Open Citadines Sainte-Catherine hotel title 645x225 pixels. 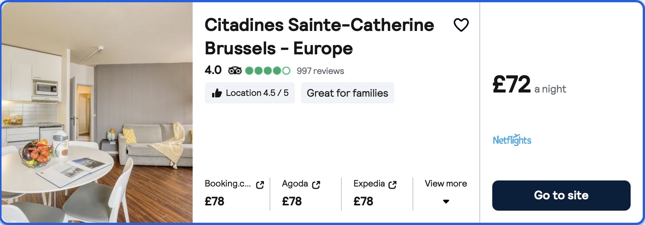tap(319, 37)
